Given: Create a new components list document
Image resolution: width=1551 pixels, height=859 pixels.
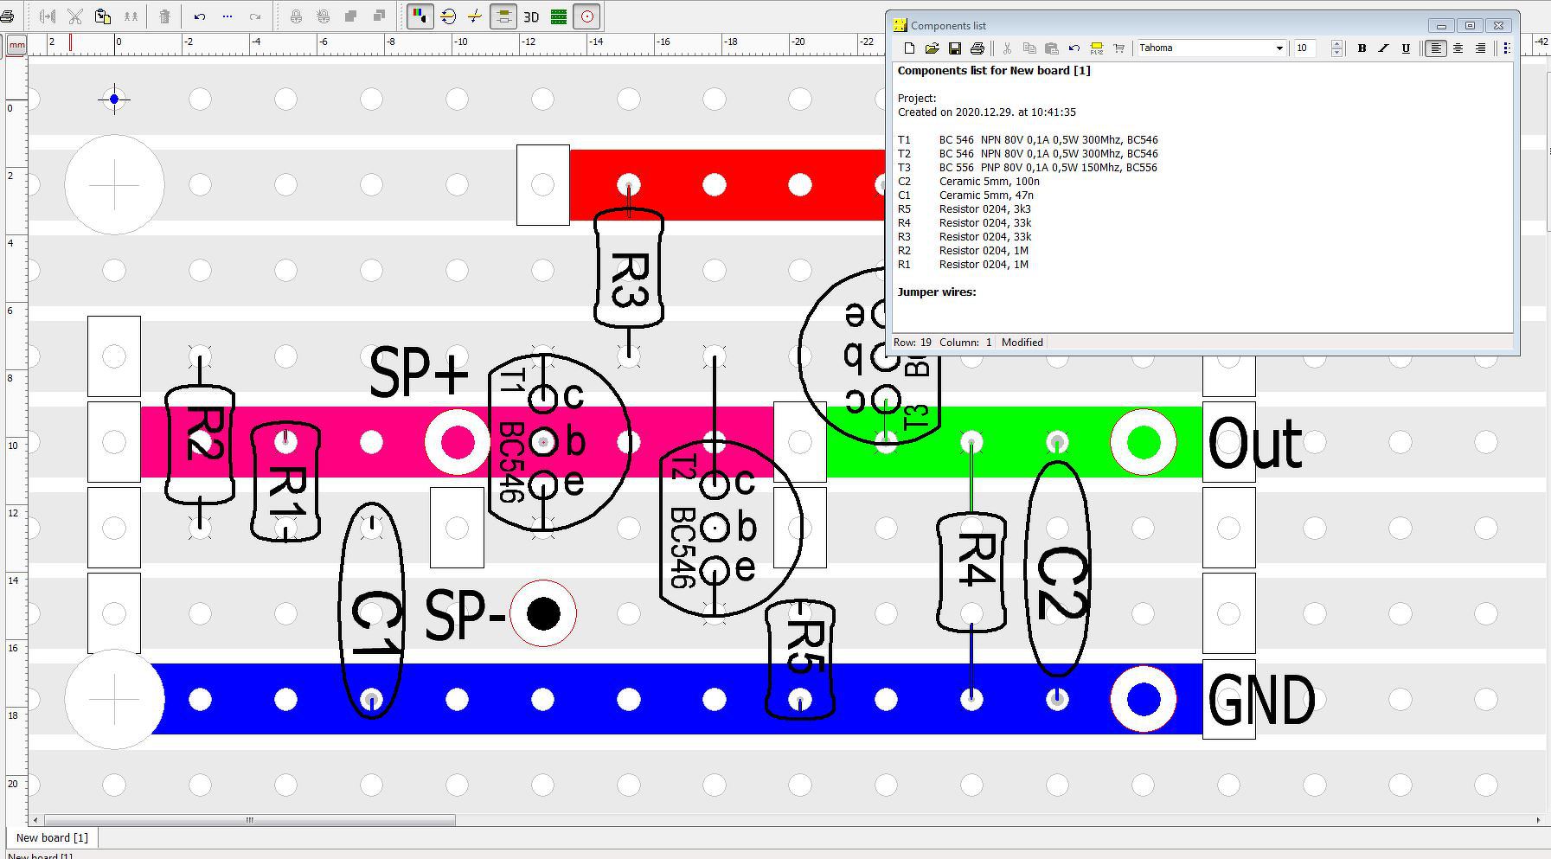Looking at the screenshot, I should [909, 48].
